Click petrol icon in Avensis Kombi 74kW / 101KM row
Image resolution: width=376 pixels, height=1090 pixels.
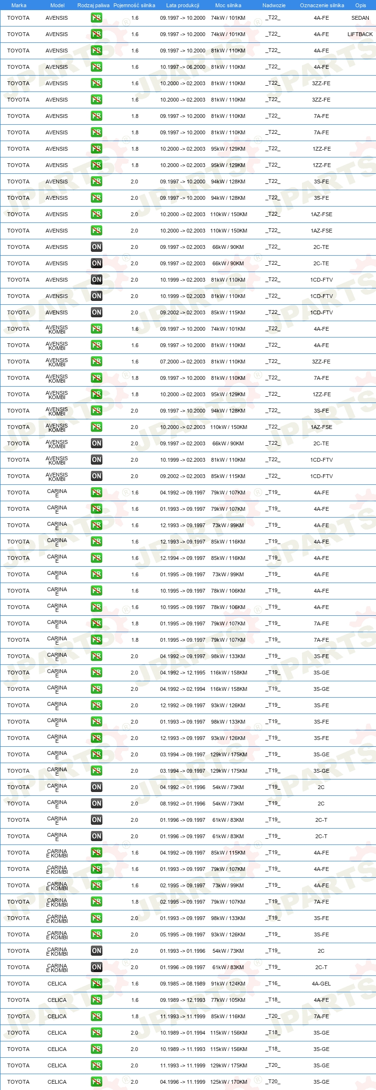click(x=97, y=329)
